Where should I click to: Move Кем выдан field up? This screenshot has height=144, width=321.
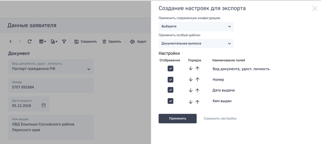tap(197, 102)
